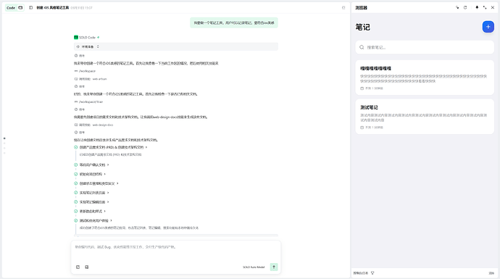Click the pin icon in the browser panel header
Screen dimensions: 500x279
coord(477,7)
